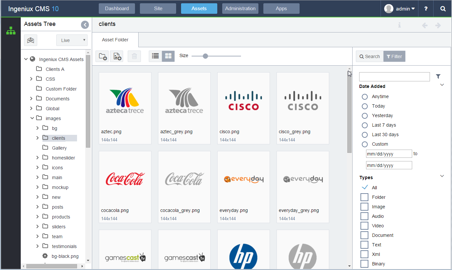The height and width of the screenshot is (270, 452).
Task: Switch to grid thumbnail view
Action: point(168,56)
